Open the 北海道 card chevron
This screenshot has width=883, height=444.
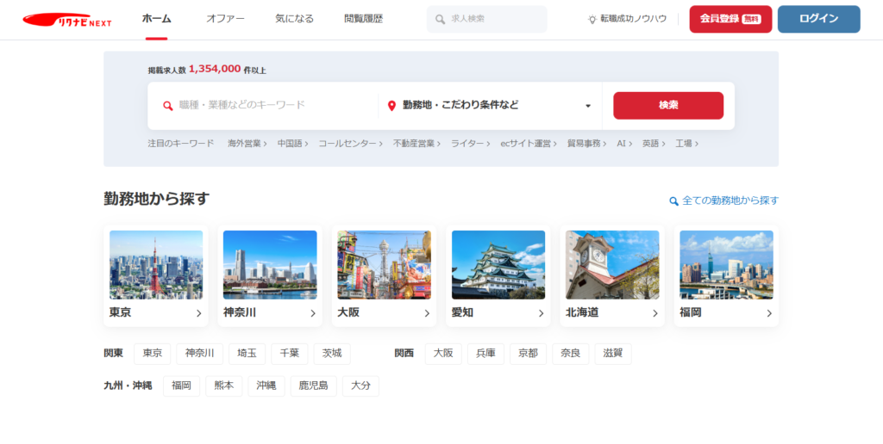[x=654, y=313]
